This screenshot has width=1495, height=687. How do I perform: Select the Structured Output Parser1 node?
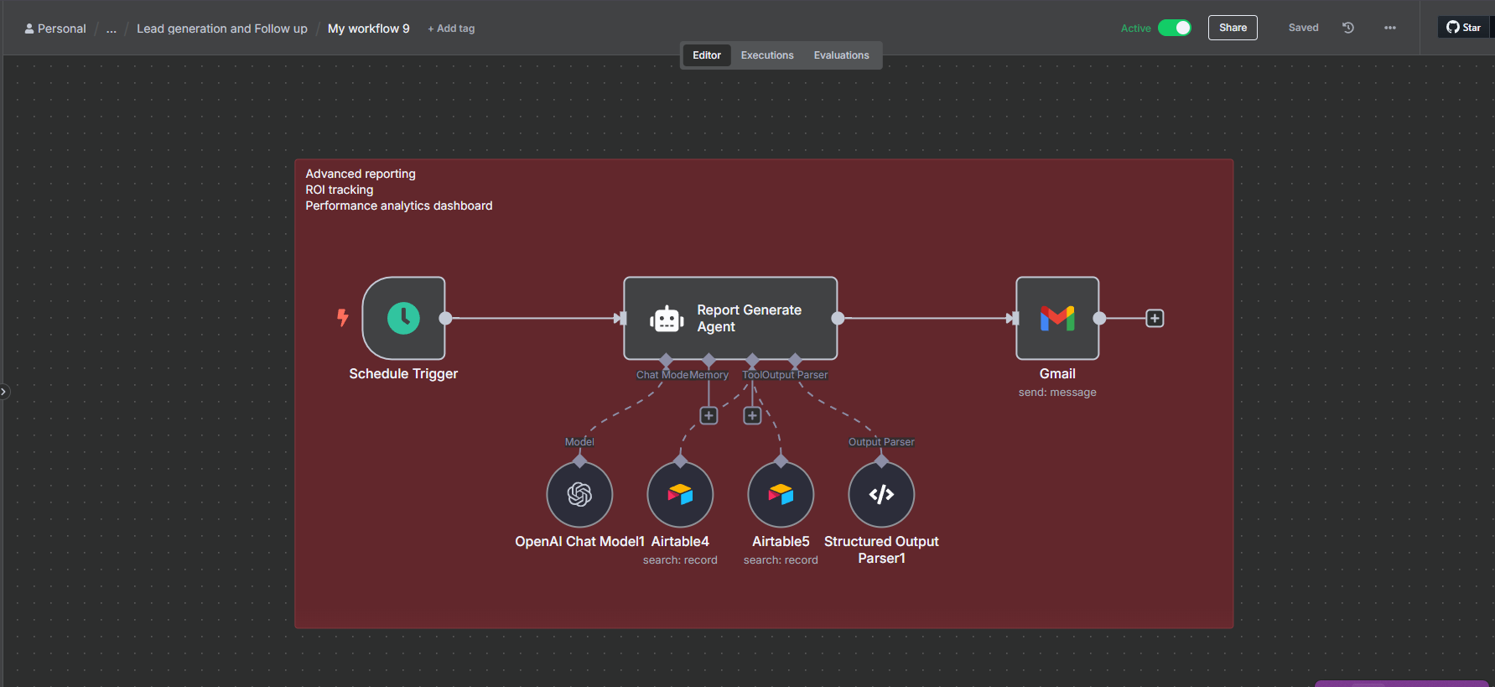click(x=881, y=495)
